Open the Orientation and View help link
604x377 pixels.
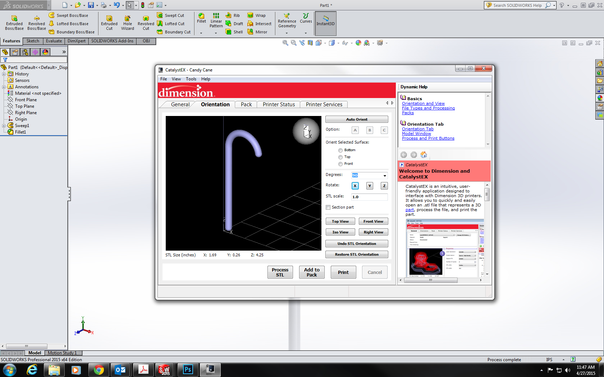(423, 103)
